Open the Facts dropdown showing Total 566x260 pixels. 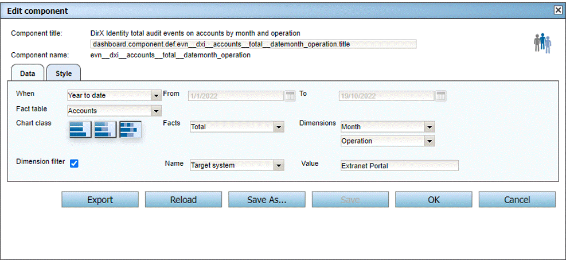(279, 127)
